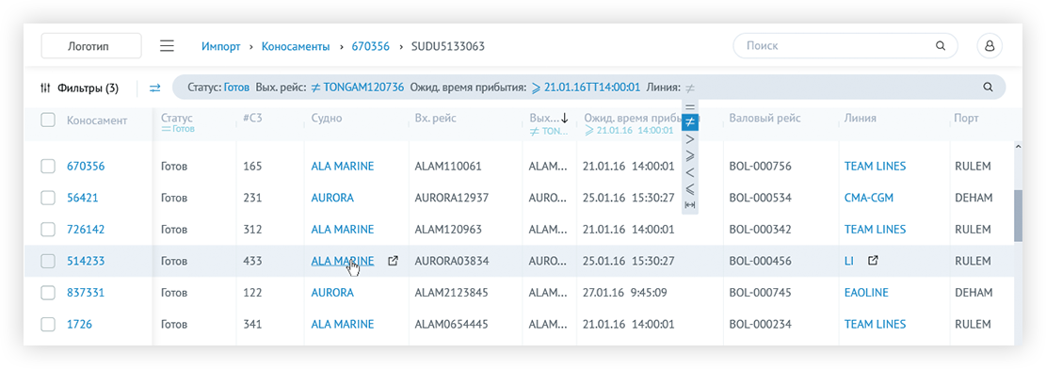Open CMA-CGM line link
The width and height of the screenshot is (1046, 369).
pyautogui.click(x=869, y=199)
